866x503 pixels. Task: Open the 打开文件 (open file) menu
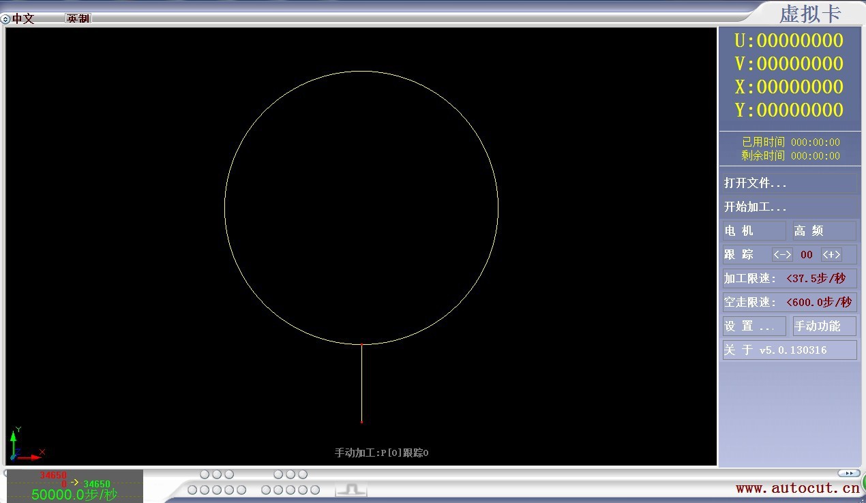point(789,183)
